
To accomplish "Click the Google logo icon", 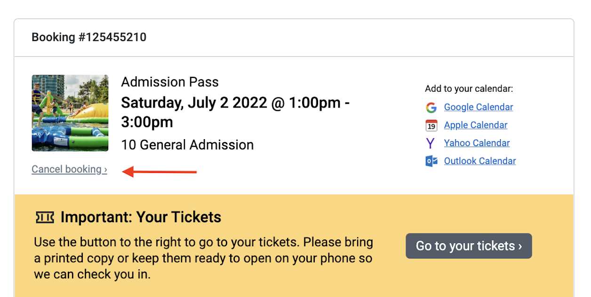I will click(431, 108).
